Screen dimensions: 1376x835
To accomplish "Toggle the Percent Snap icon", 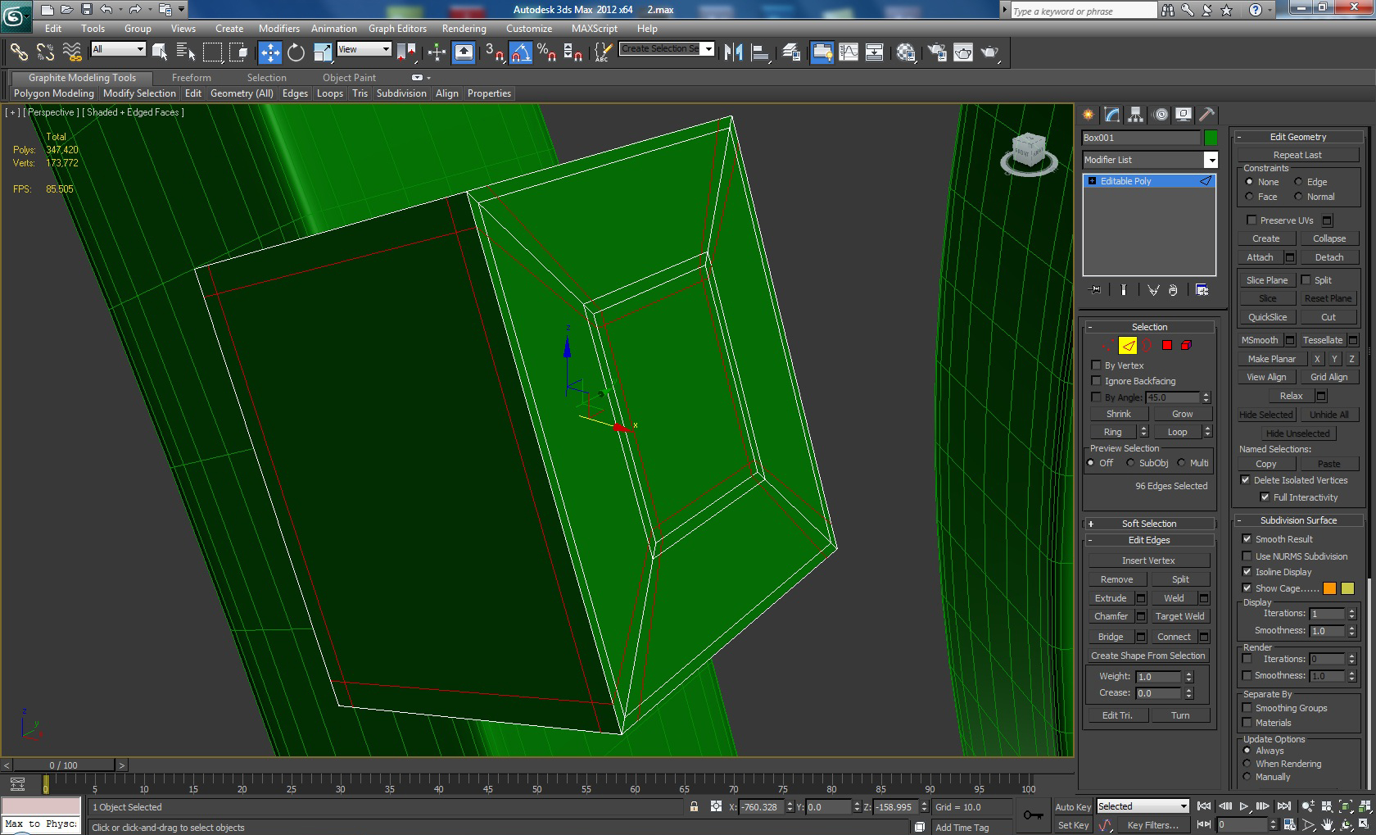I will coord(547,52).
